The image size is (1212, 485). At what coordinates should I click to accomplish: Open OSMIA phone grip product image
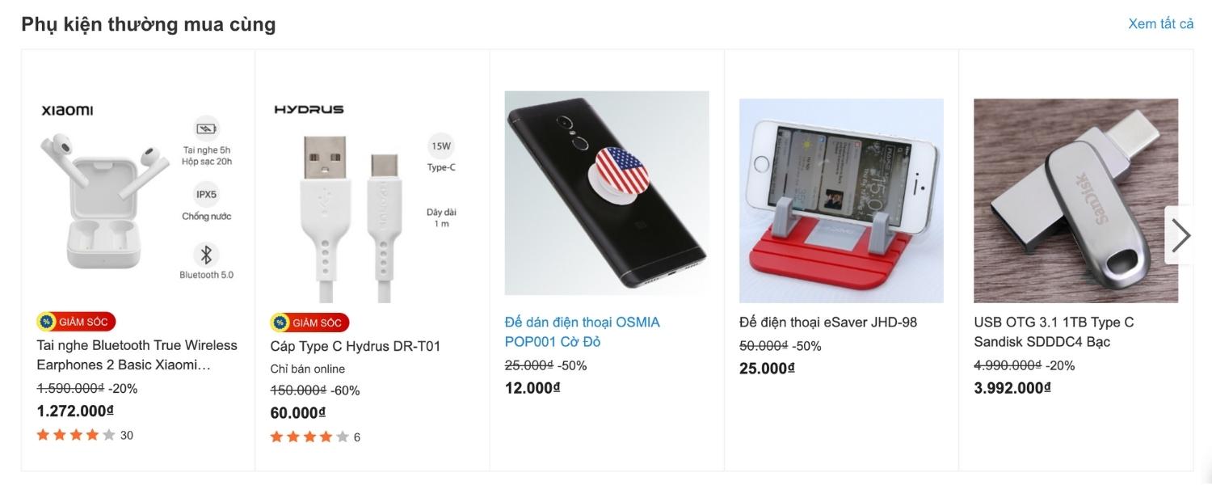(x=607, y=192)
